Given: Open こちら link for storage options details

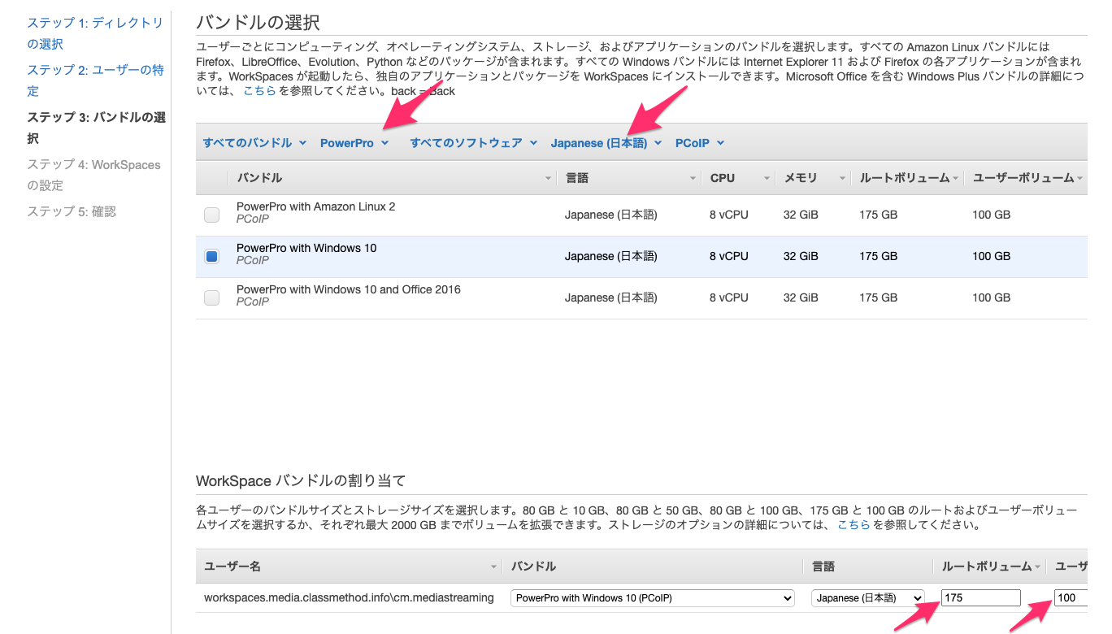Looking at the screenshot, I should [x=854, y=525].
